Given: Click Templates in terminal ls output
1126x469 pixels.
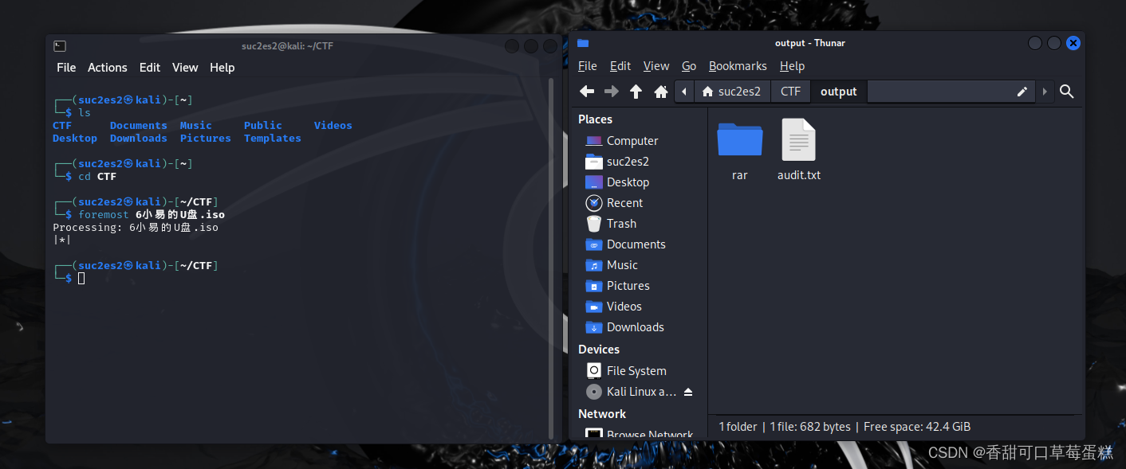Looking at the screenshot, I should click(x=273, y=138).
